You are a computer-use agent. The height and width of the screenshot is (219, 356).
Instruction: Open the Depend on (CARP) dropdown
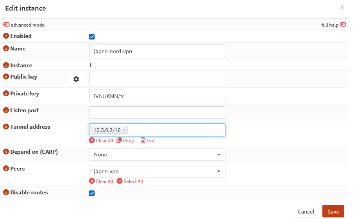(157, 154)
